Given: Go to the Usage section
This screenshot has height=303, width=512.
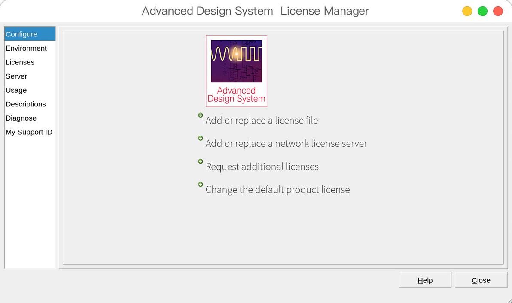Looking at the screenshot, I should point(30,90).
